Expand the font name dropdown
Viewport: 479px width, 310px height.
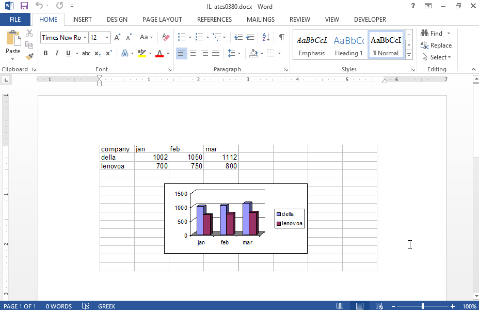point(85,37)
